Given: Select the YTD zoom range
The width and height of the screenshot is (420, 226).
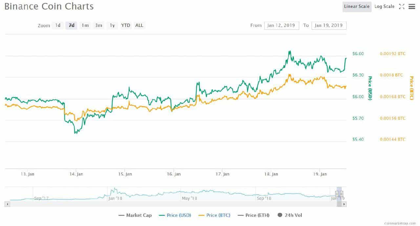Looking at the screenshot, I should point(126,25).
